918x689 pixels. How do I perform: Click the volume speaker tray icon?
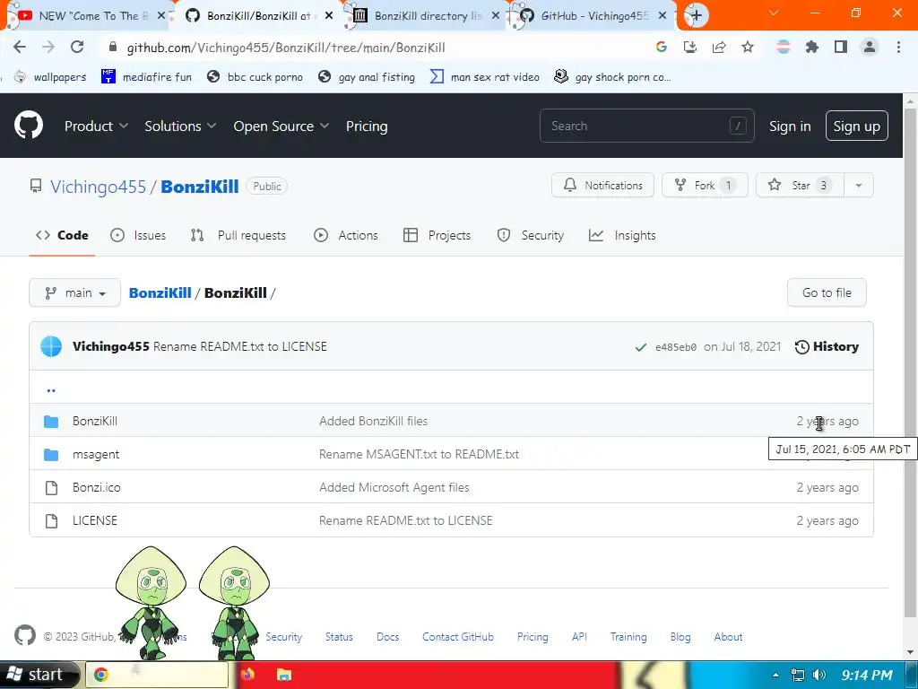(x=819, y=675)
